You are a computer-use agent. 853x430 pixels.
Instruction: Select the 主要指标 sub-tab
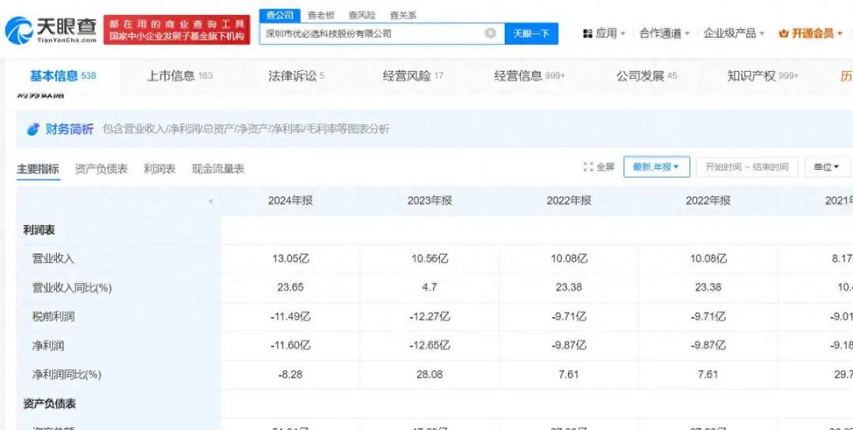tap(38, 169)
